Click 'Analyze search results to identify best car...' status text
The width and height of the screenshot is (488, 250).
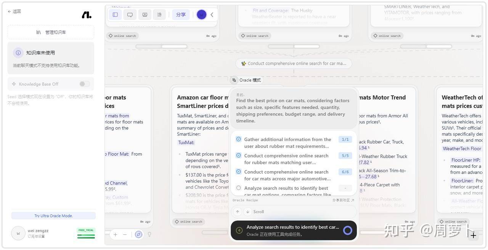(293, 227)
